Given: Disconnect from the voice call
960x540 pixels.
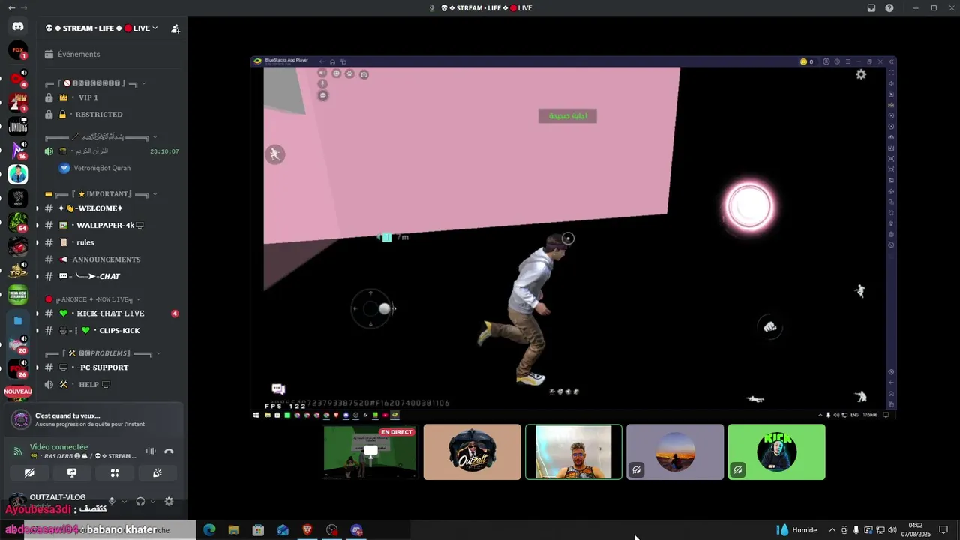Looking at the screenshot, I should tap(169, 451).
